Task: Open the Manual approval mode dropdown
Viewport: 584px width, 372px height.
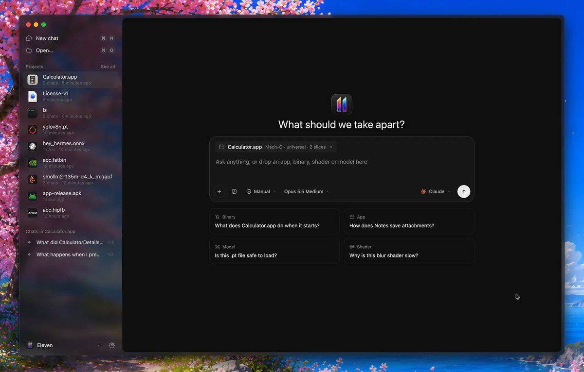Action: 261,191
